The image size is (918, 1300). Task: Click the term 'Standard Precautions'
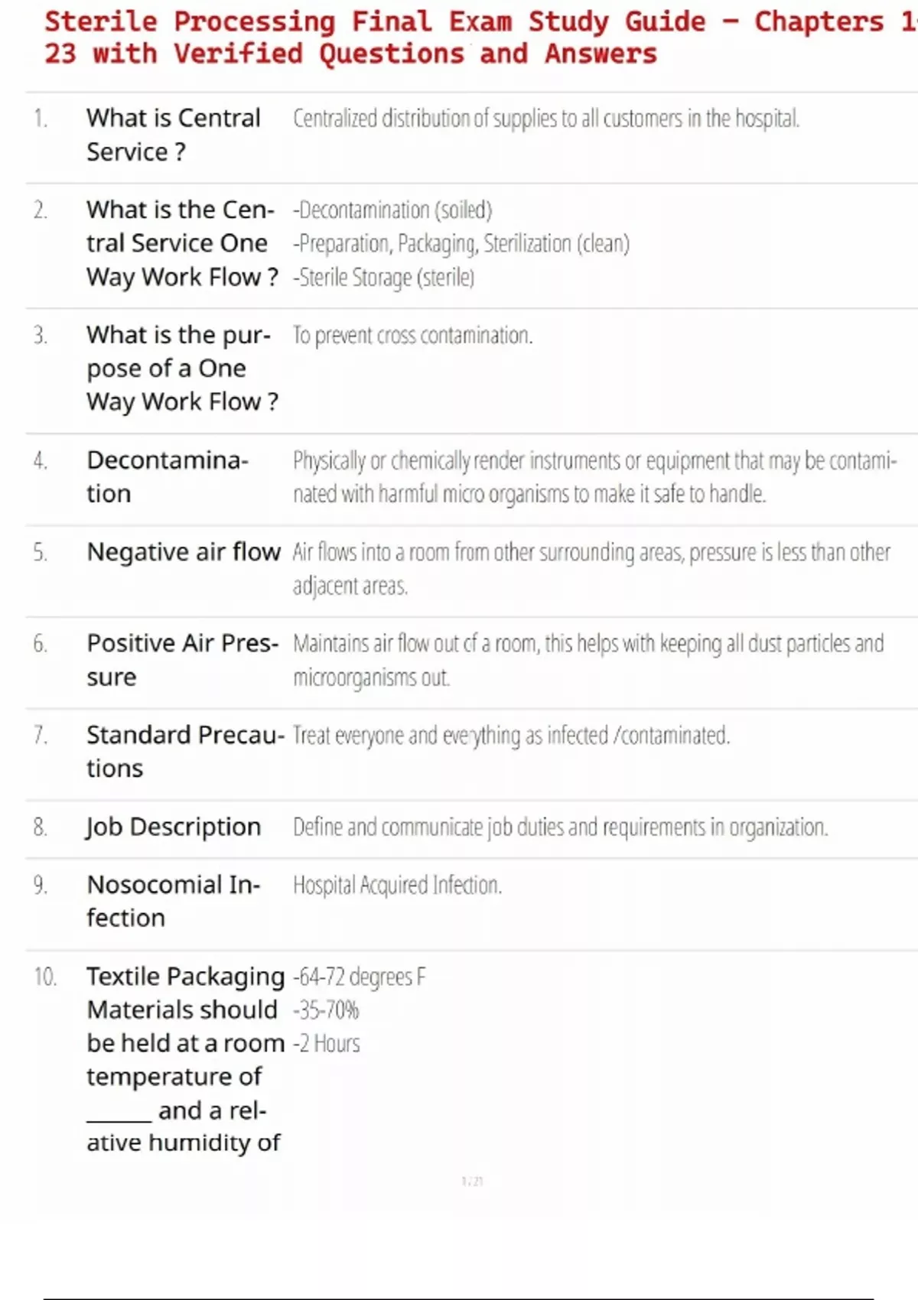click(x=185, y=751)
